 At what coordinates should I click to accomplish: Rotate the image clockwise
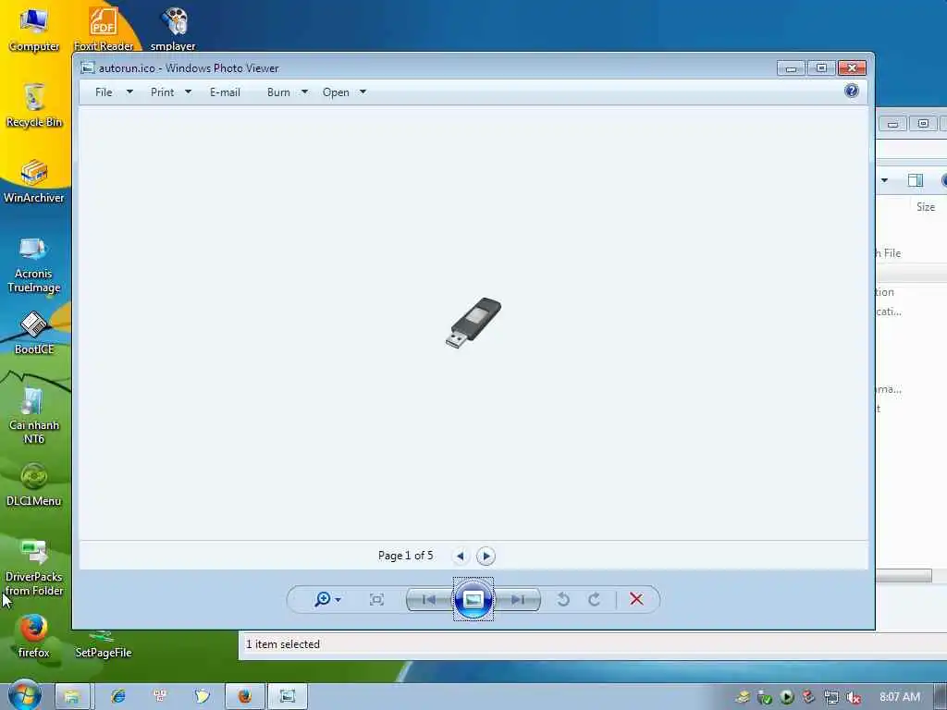595,599
